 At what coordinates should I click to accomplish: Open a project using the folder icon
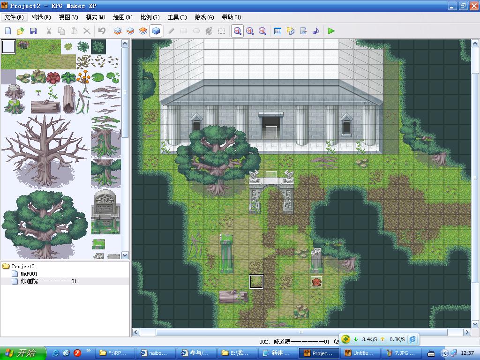tap(21, 31)
